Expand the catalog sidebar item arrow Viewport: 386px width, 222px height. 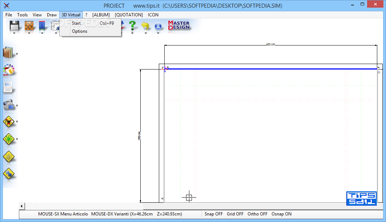(17, 53)
